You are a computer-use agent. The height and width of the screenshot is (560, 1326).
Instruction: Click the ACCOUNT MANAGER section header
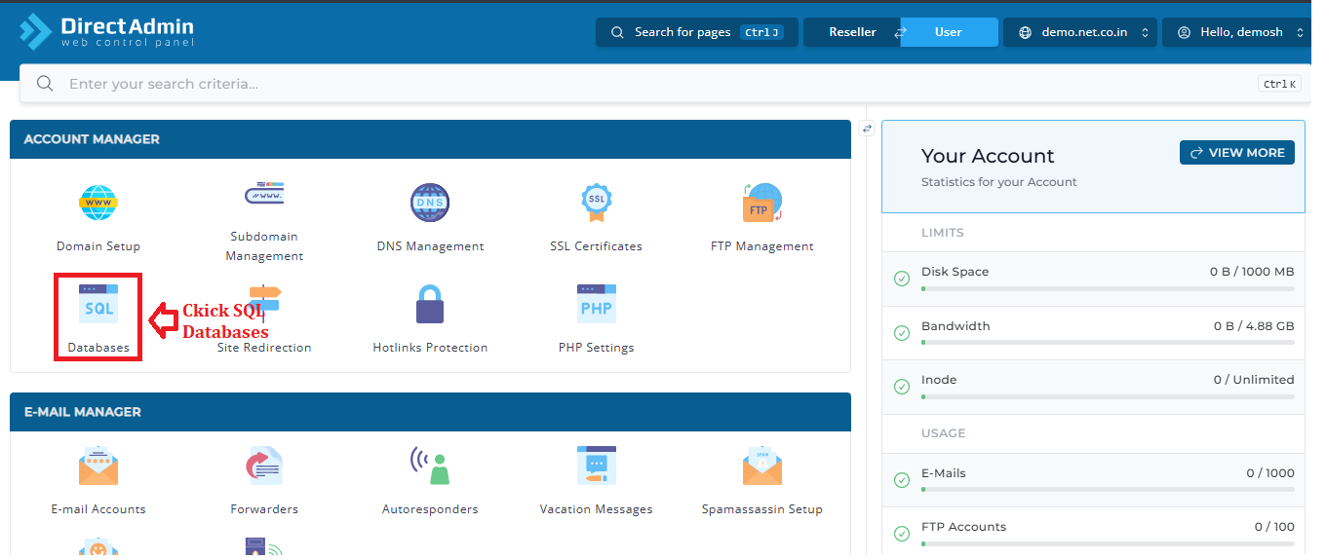430,139
